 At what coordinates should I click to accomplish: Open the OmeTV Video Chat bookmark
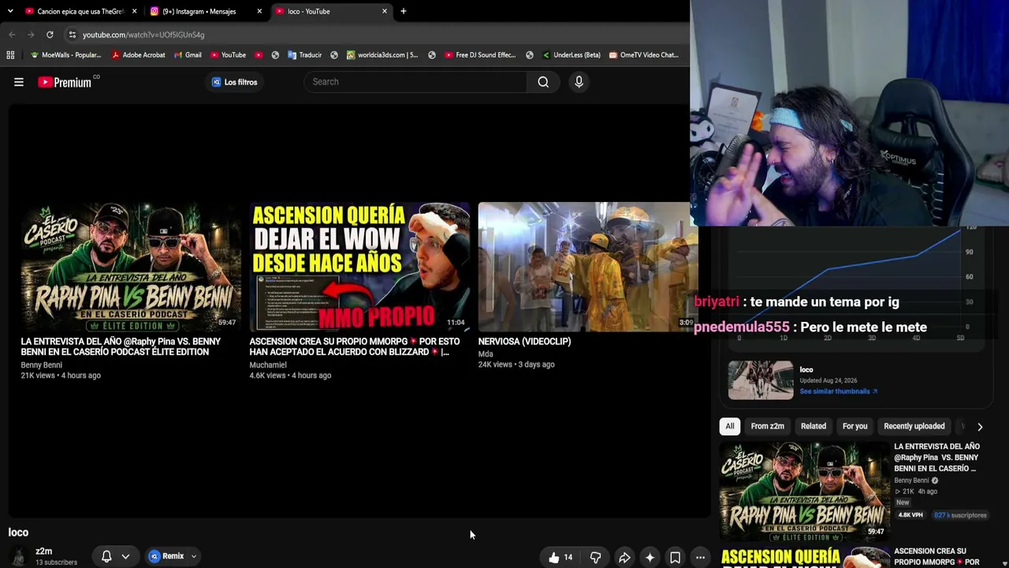tap(643, 55)
